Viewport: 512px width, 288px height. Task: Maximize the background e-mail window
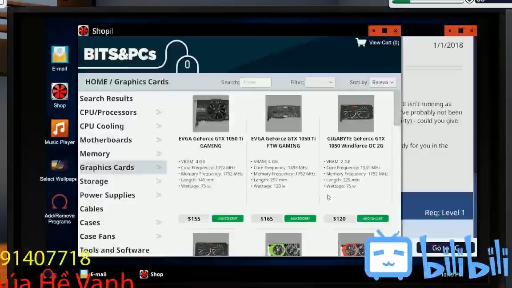461,31
